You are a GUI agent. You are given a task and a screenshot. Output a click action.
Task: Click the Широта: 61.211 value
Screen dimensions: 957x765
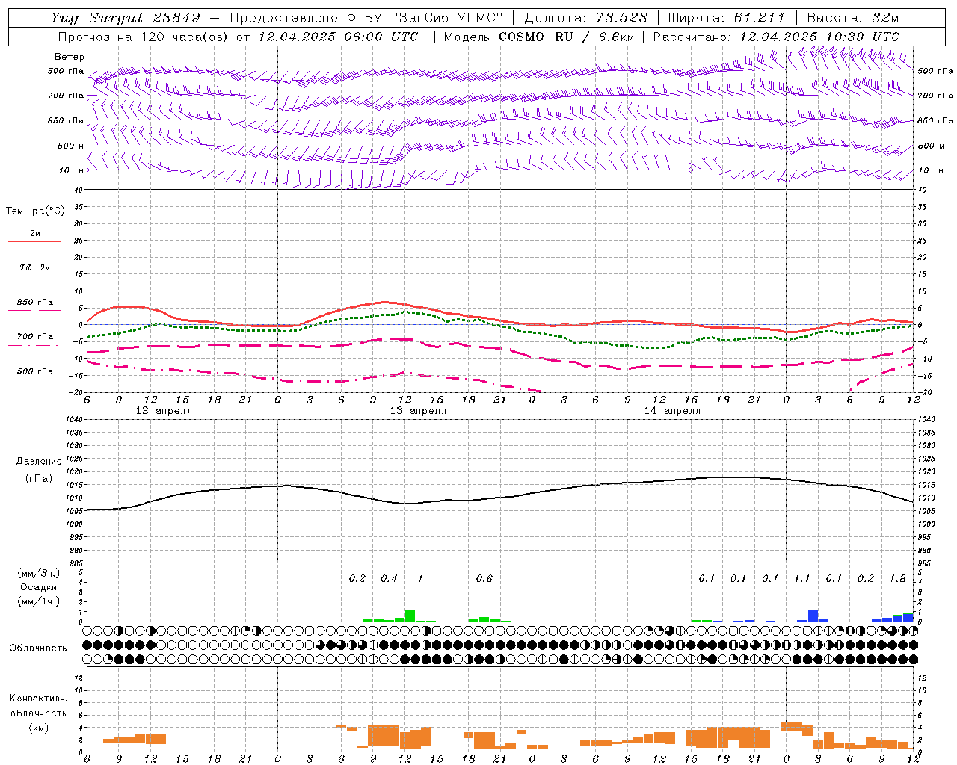726,18
